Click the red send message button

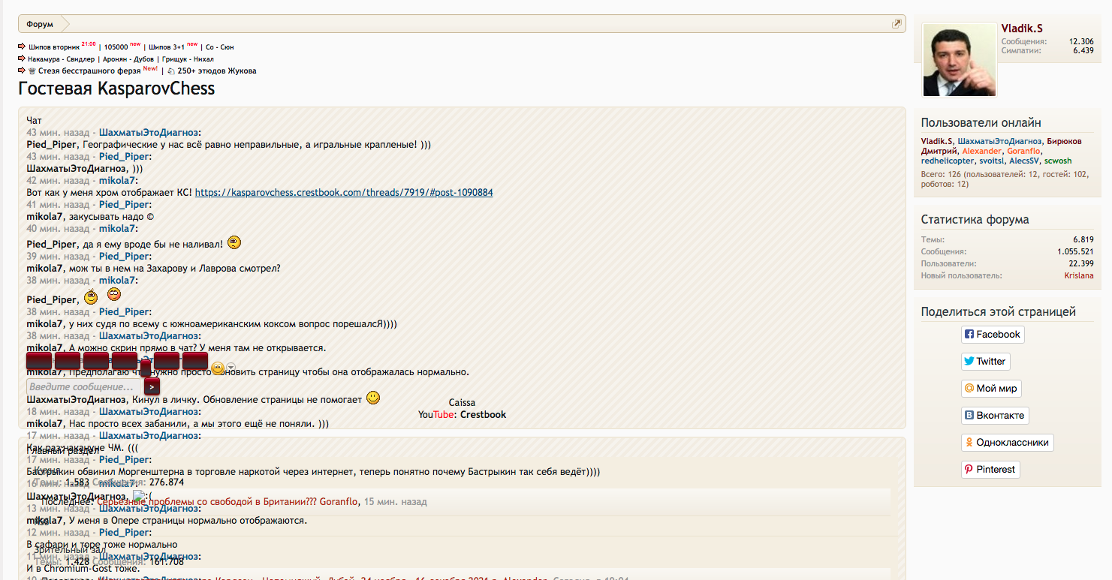coord(152,386)
